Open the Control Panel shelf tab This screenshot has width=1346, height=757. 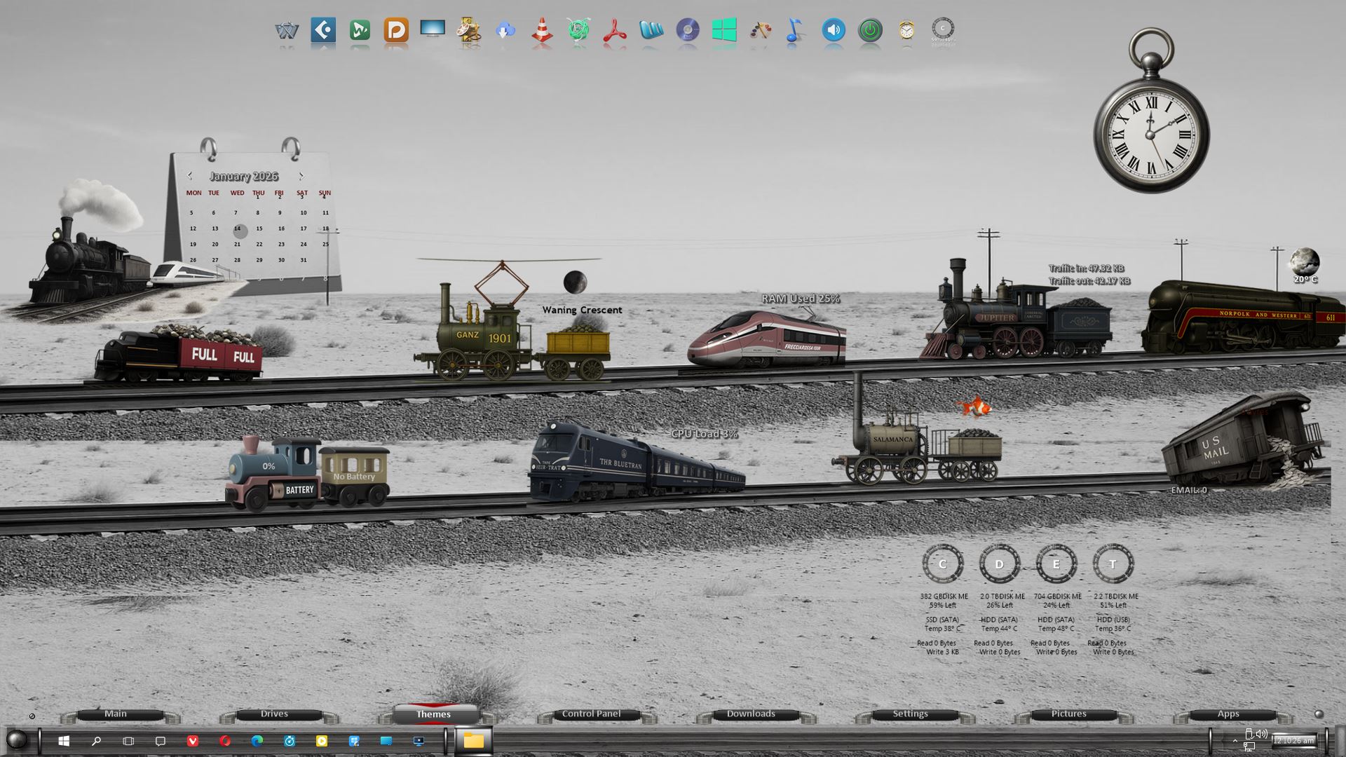[591, 714]
